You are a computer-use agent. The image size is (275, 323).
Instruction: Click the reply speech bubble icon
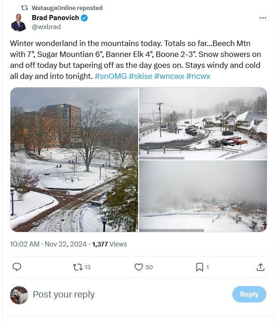point(17,267)
